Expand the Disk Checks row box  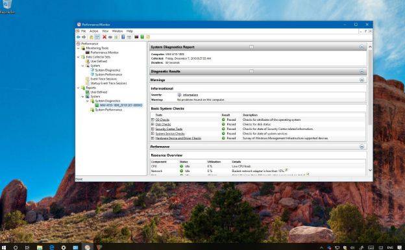click(153, 125)
